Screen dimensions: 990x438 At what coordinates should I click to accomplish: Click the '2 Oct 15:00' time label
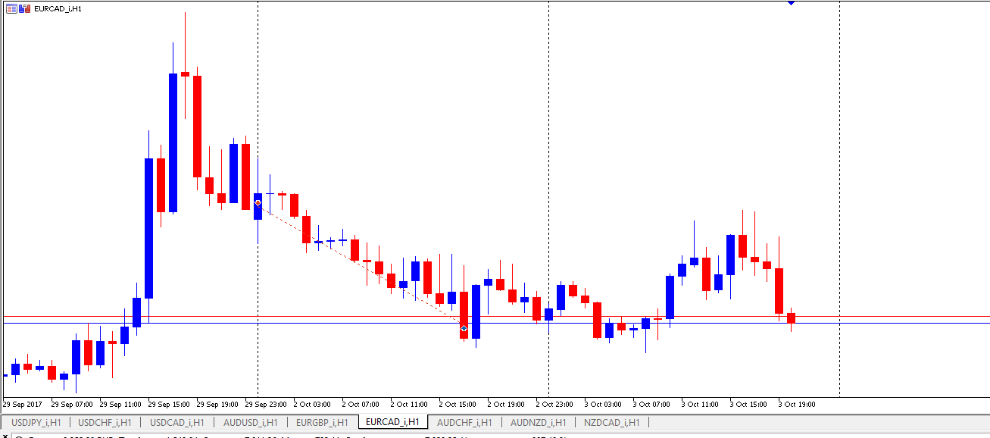pyautogui.click(x=458, y=405)
